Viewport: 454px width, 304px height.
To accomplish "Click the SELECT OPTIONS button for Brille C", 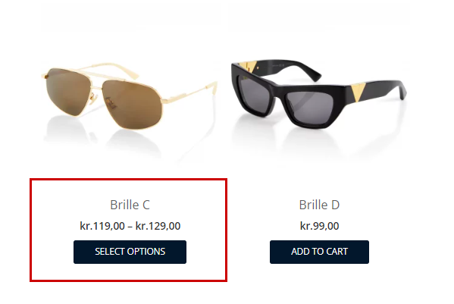I will [130, 252].
